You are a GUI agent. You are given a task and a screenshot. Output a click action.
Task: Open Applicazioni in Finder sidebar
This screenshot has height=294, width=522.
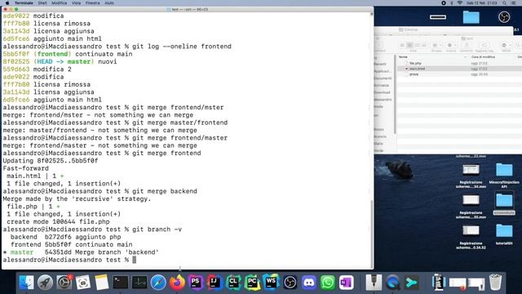pyautogui.click(x=383, y=71)
